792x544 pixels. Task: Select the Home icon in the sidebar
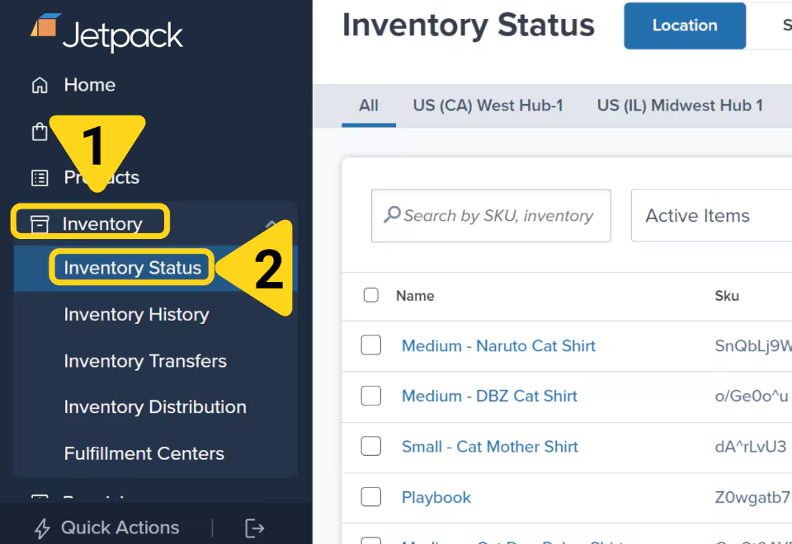[39, 84]
